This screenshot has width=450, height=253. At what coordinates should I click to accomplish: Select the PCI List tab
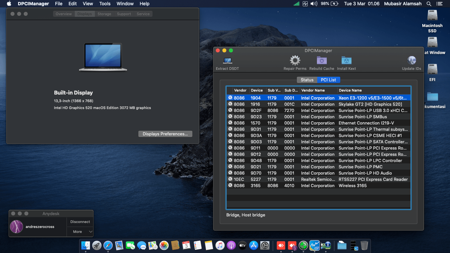coord(328,80)
